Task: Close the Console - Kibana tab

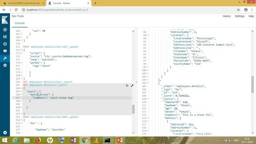Action: click(88, 3)
